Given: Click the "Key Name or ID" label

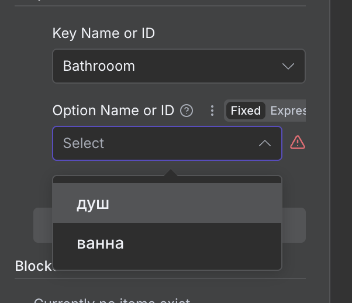Looking at the screenshot, I should pyautogui.click(x=103, y=33).
